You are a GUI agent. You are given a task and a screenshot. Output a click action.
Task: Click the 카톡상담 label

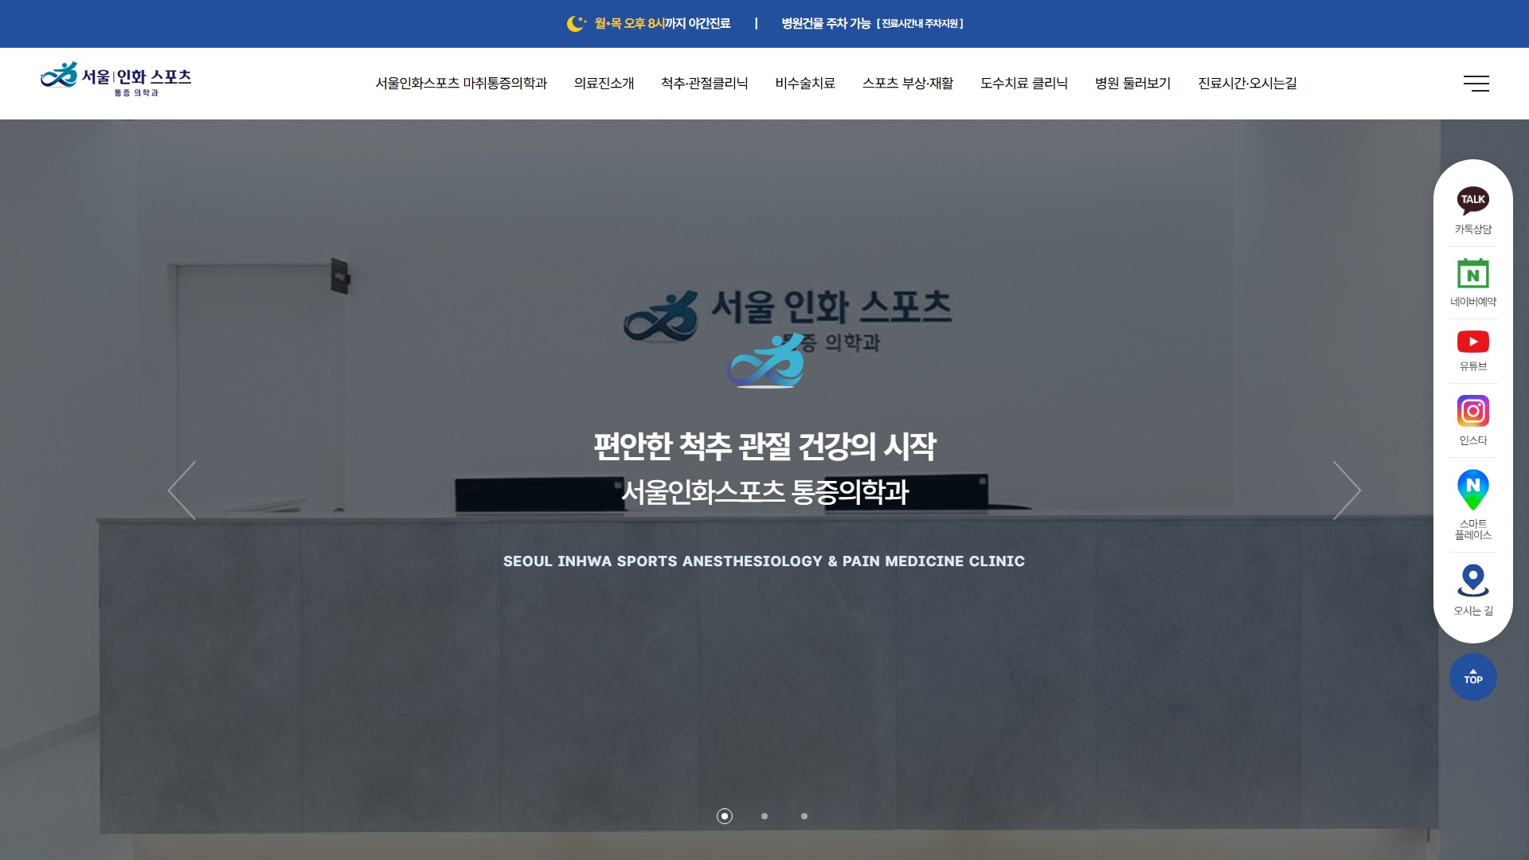pos(1472,229)
